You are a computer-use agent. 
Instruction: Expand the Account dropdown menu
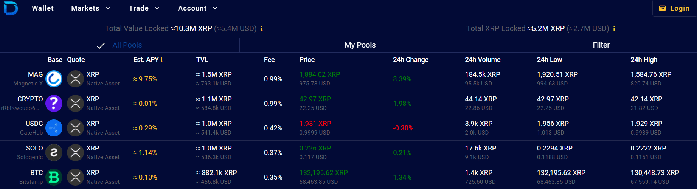coord(197,8)
